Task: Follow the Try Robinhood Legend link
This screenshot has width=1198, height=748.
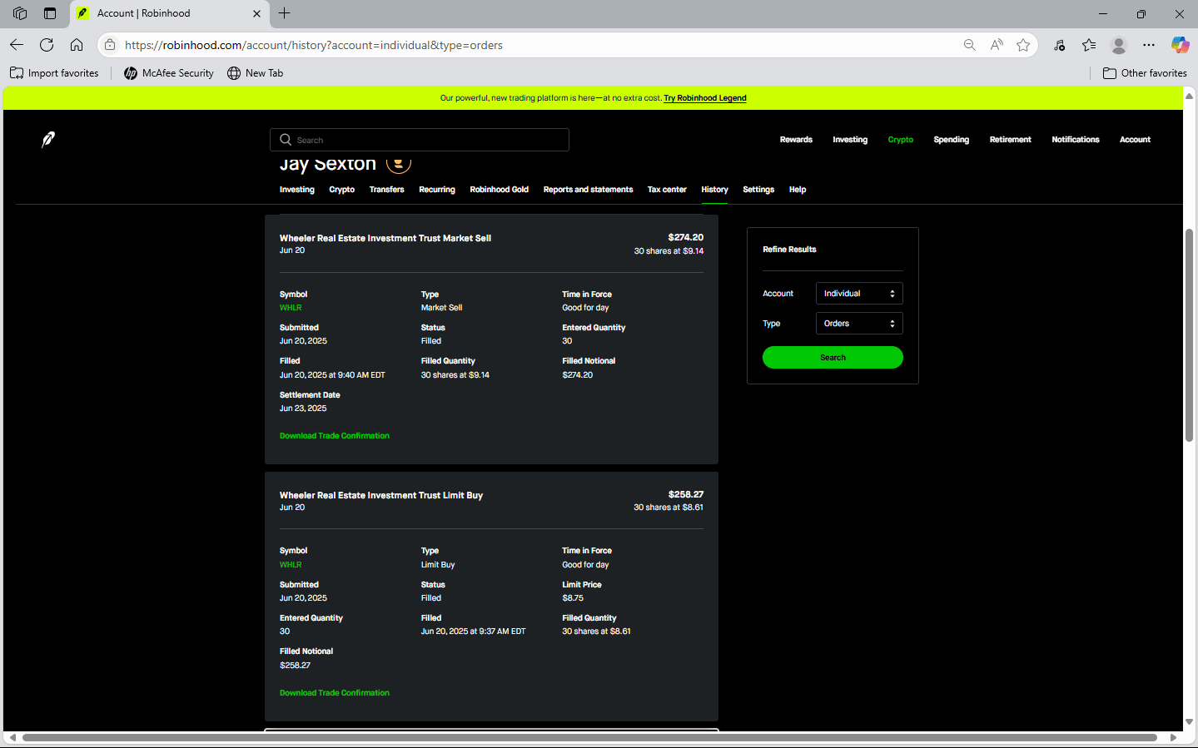Action: [x=704, y=98]
